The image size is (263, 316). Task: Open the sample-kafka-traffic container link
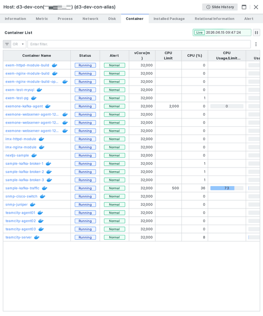pyautogui.click(x=22, y=188)
